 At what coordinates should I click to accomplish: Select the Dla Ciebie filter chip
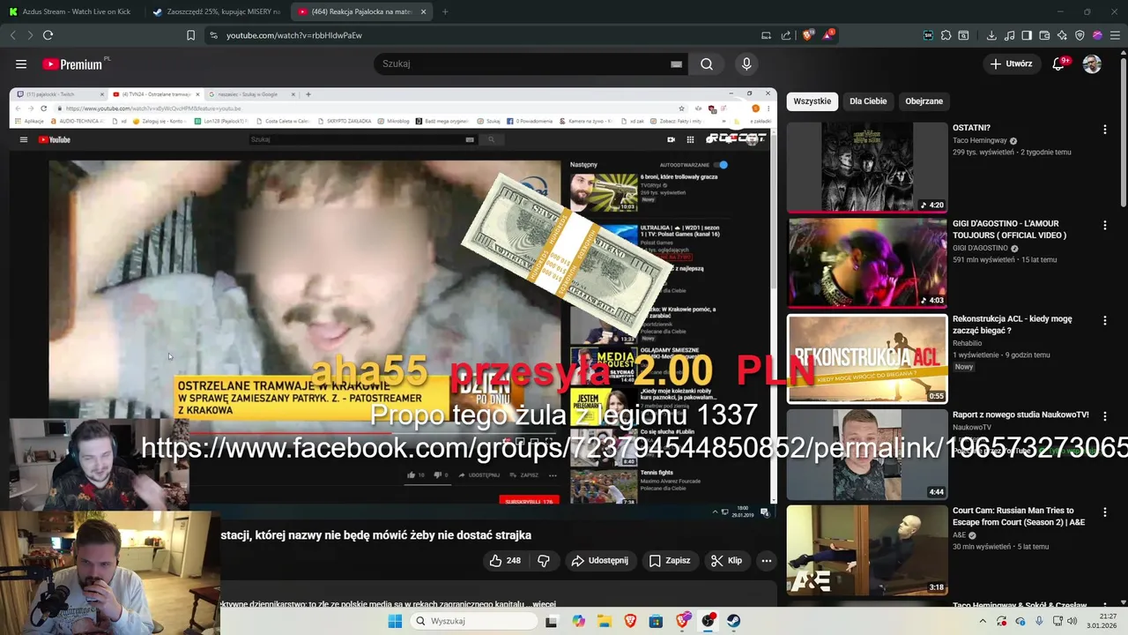(868, 101)
